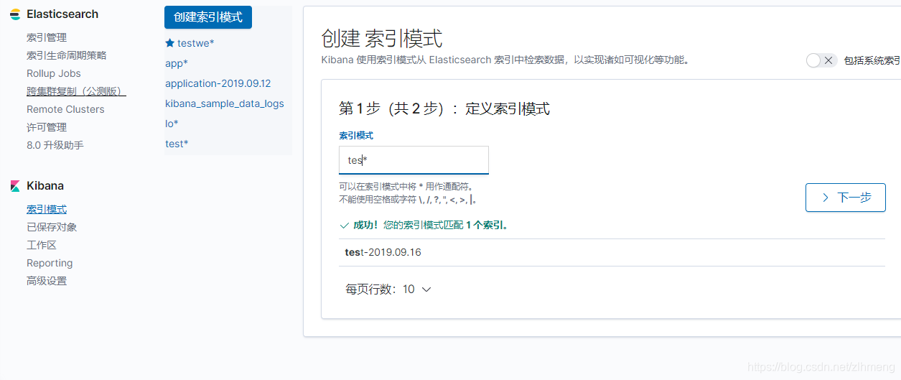Open the testwe* index pattern
Viewport: 901px width, 380px height.
tap(195, 43)
